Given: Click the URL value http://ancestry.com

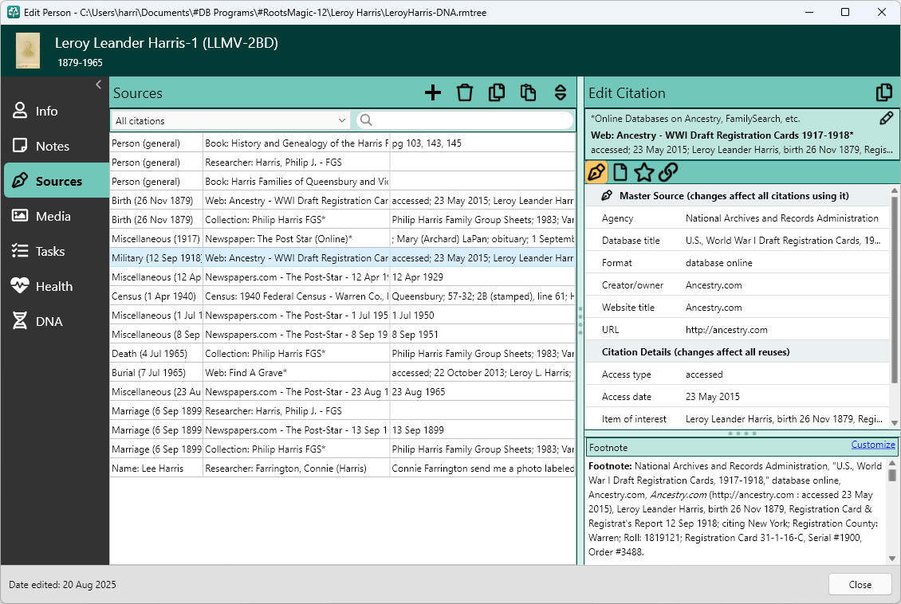Looking at the screenshot, I should pyautogui.click(x=726, y=330).
